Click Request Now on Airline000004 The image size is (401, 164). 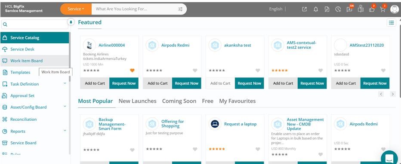(124, 83)
